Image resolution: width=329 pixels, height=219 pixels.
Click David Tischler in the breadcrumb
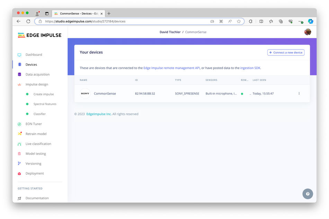pos(170,32)
